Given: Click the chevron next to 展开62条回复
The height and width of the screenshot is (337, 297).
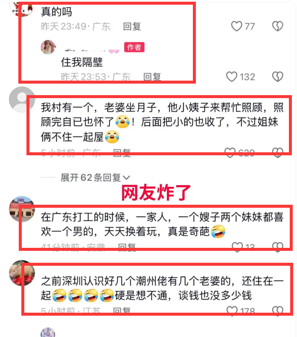Looking at the screenshot, I should (126, 178).
